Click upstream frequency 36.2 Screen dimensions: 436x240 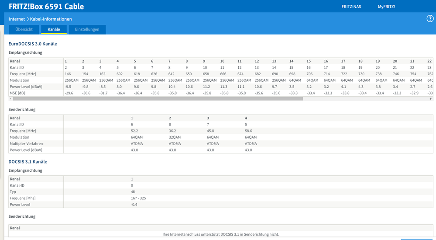point(172,131)
